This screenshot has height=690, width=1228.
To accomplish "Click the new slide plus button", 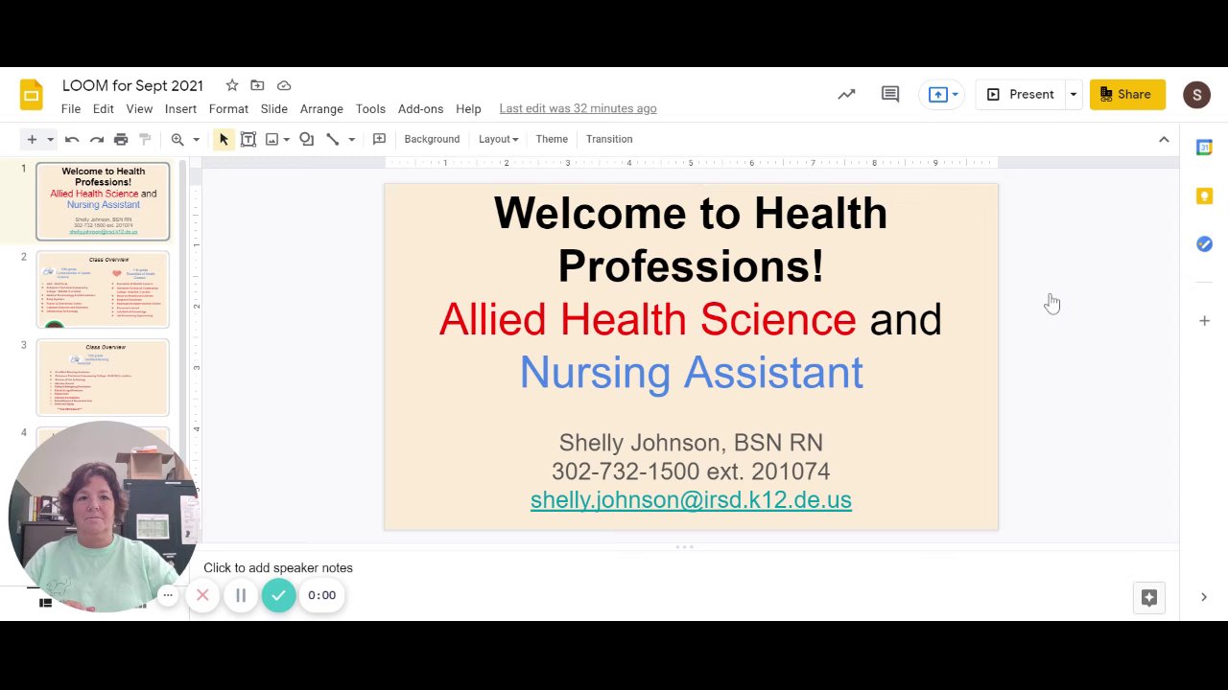I will [x=32, y=139].
